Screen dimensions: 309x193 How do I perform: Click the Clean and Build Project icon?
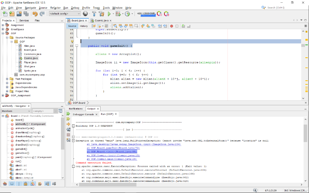pos(101,14)
